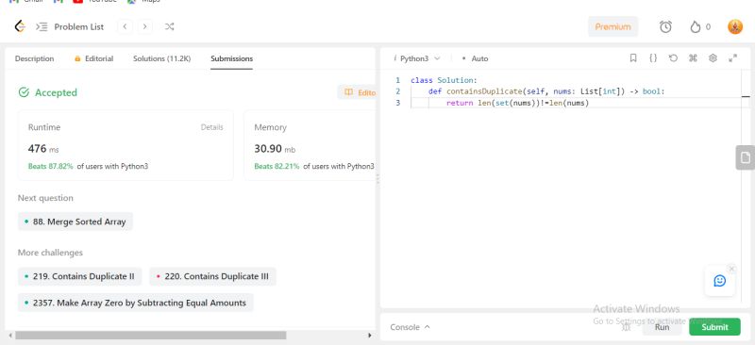Image resolution: width=755 pixels, height=345 pixels.
Task: Reset code to default with revert icon
Action: pyautogui.click(x=673, y=58)
